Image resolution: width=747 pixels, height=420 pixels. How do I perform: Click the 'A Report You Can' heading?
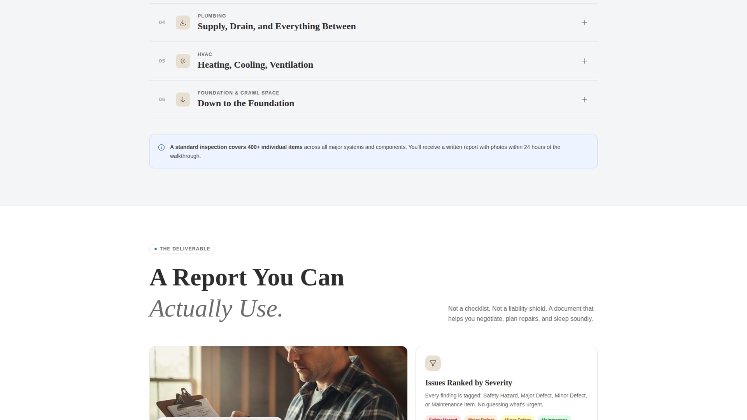tap(247, 278)
